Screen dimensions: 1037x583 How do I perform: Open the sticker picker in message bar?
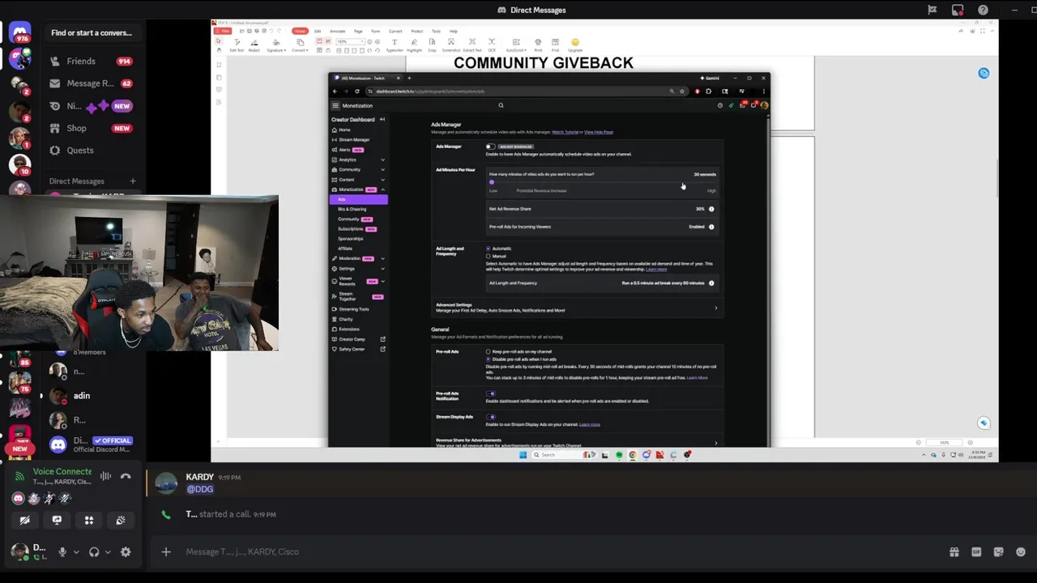(998, 552)
